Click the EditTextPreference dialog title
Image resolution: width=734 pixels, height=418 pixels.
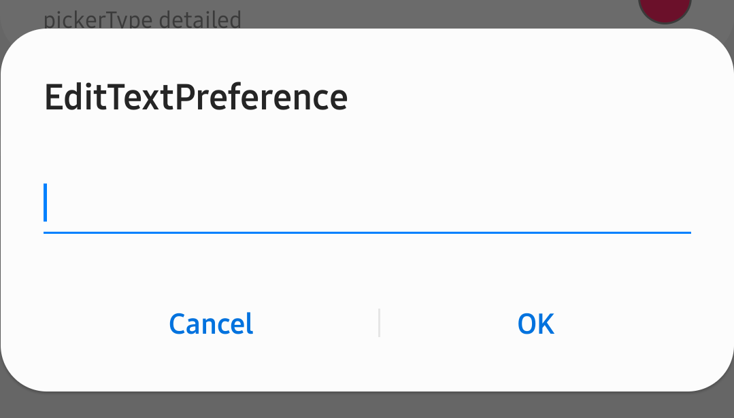tap(196, 97)
